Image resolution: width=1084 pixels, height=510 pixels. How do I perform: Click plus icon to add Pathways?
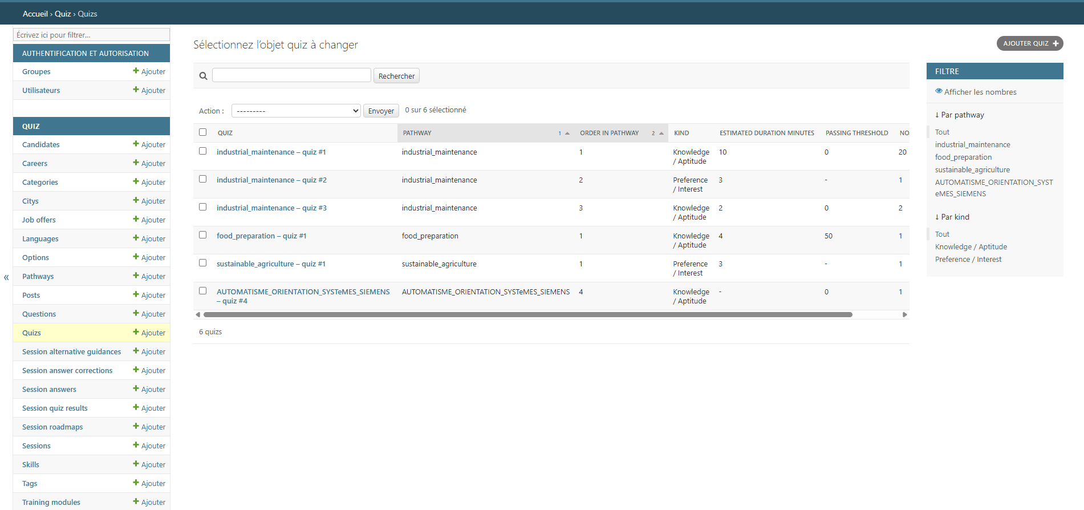(136, 276)
